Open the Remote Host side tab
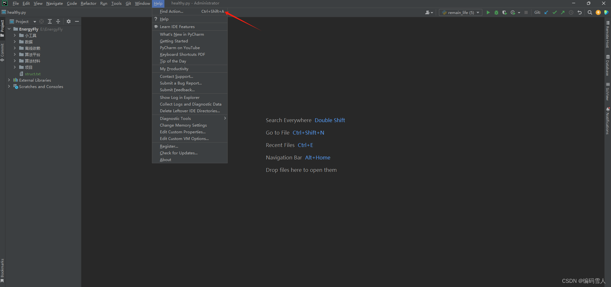Image resolution: width=611 pixels, height=287 pixels. (607, 34)
